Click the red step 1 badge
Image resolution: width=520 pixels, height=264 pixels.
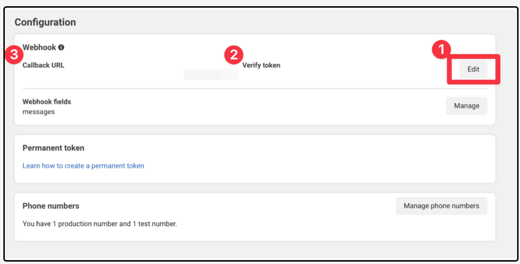(441, 50)
